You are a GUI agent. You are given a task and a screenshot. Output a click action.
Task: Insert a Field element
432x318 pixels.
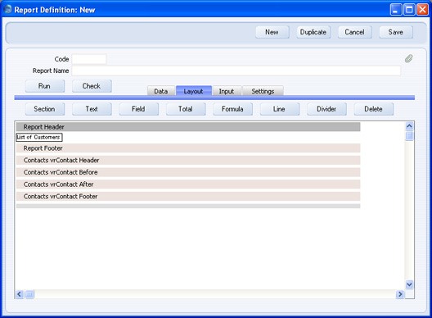point(138,109)
